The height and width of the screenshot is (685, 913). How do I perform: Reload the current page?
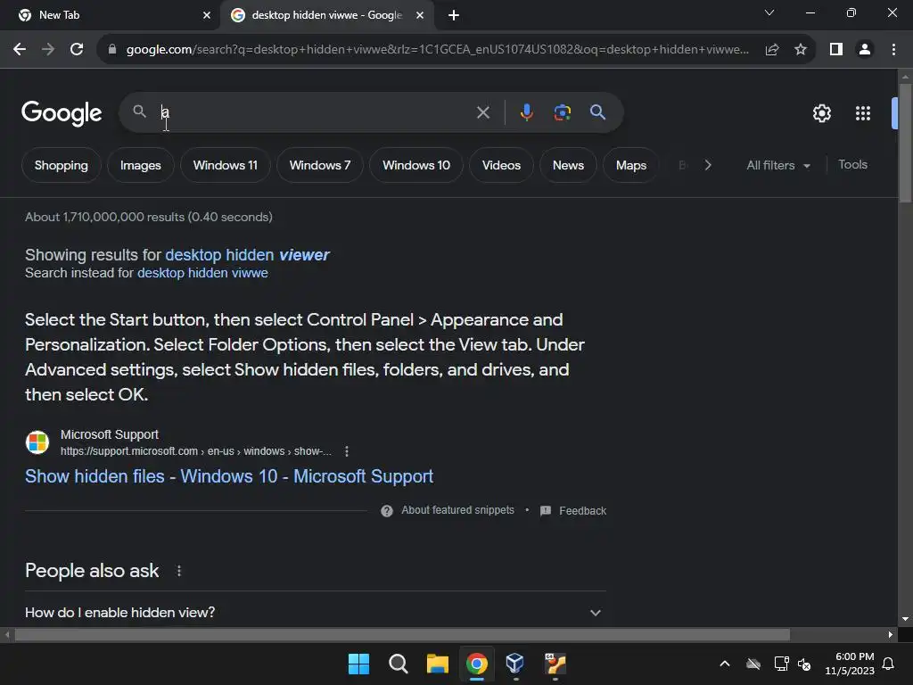[77, 50]
